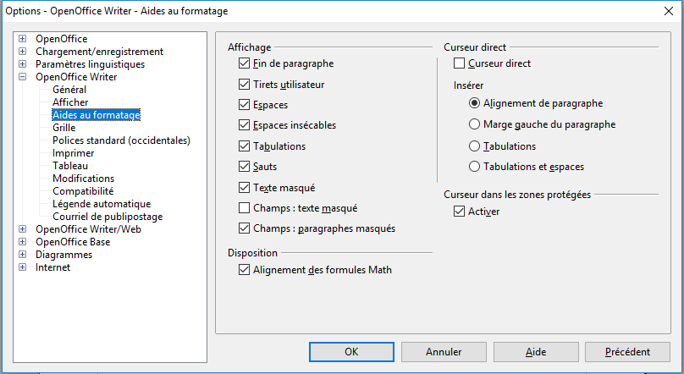The image size is (684, 374).
Task: Expand the Internet tree node
Action: click(x=23, y=267)
